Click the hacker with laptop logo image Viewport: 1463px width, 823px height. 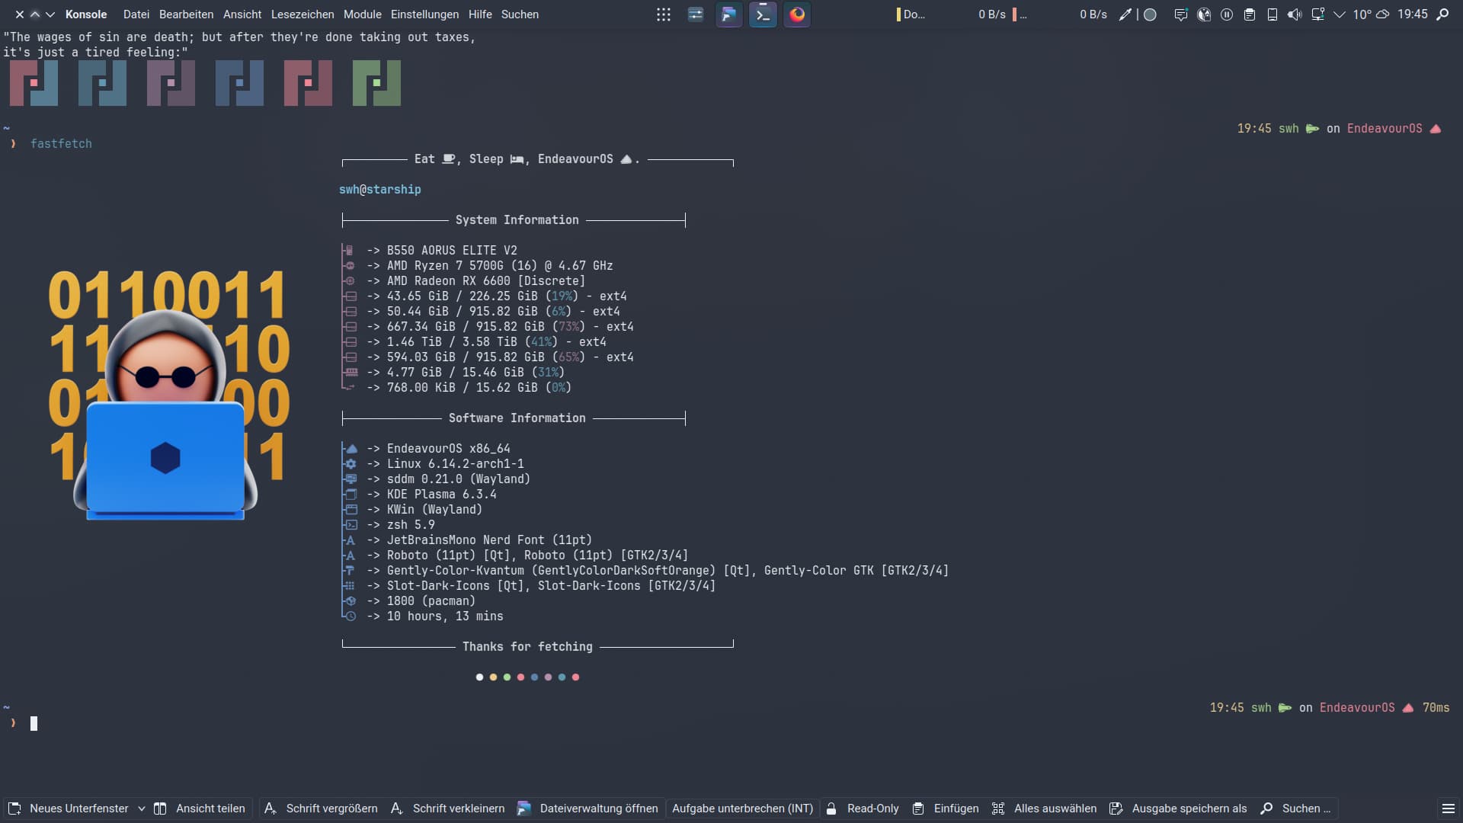coord(169,395)
